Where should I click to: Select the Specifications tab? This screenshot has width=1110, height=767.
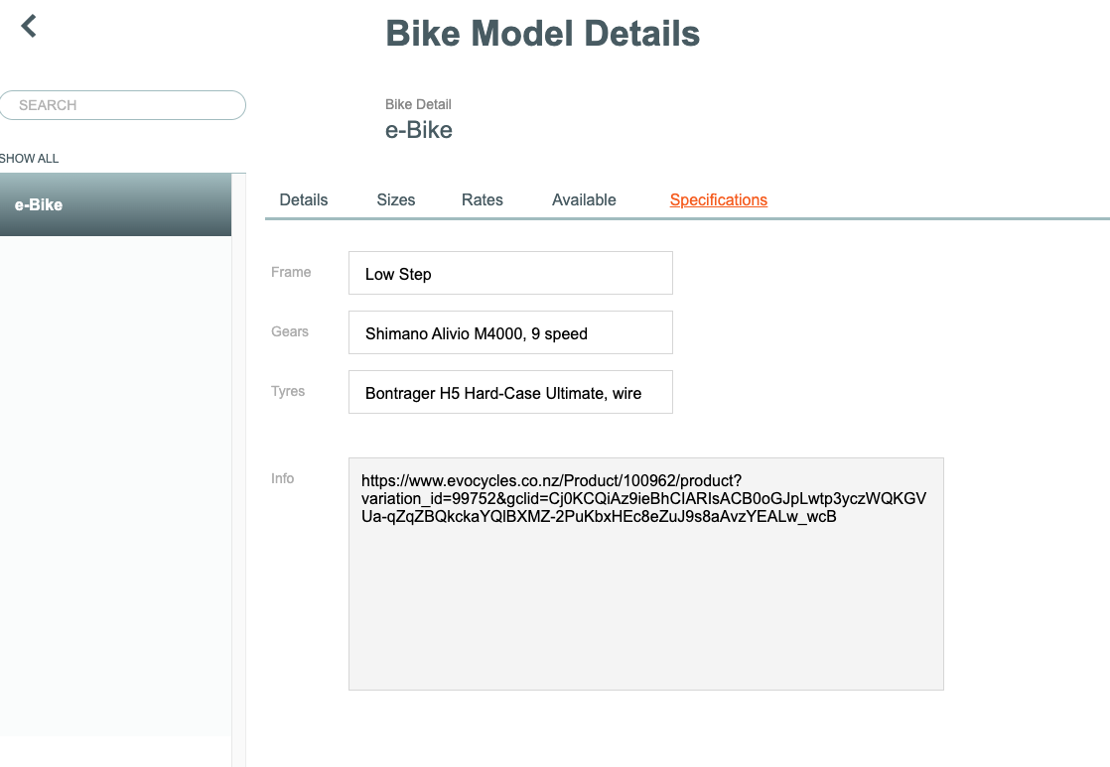coord(719,200)
